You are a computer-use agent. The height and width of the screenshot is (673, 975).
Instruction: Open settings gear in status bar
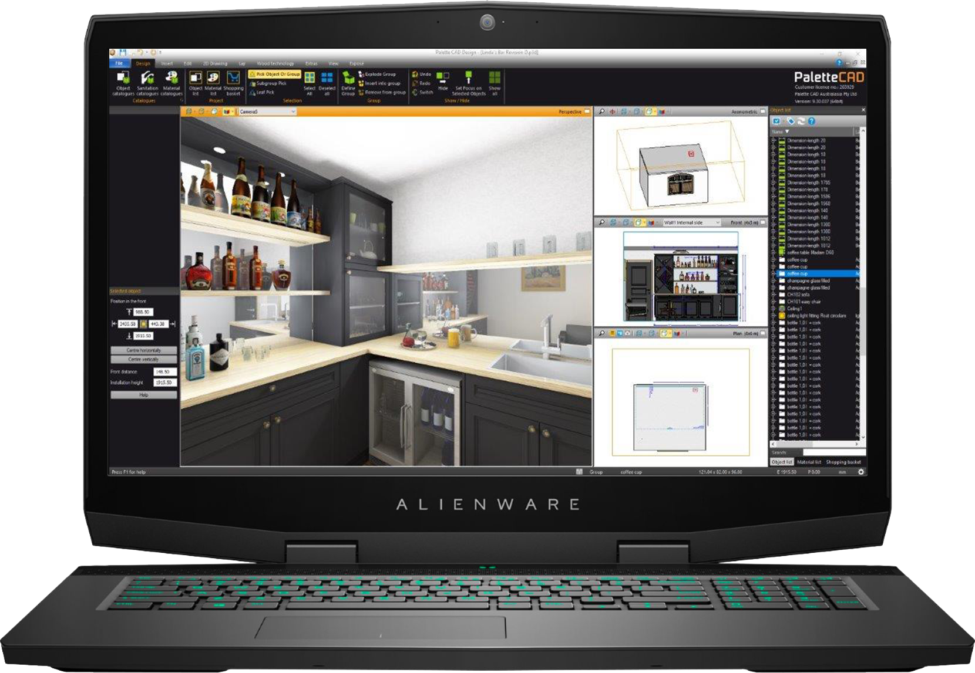pos(861,472)
